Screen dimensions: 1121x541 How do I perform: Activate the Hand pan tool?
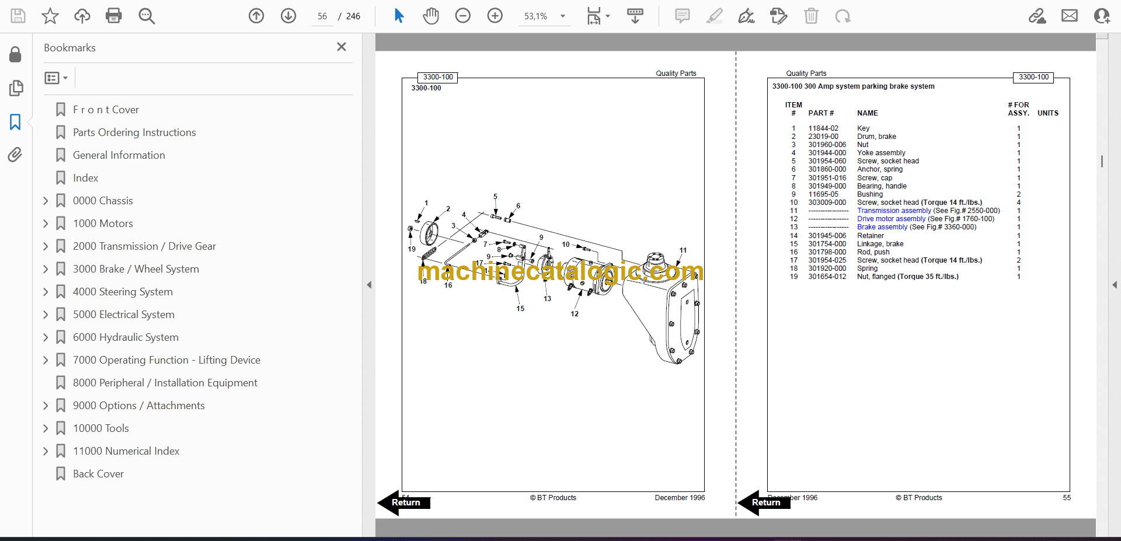coord(431,16)
